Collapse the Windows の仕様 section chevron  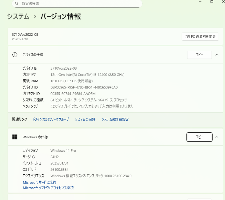click(217, 137)
